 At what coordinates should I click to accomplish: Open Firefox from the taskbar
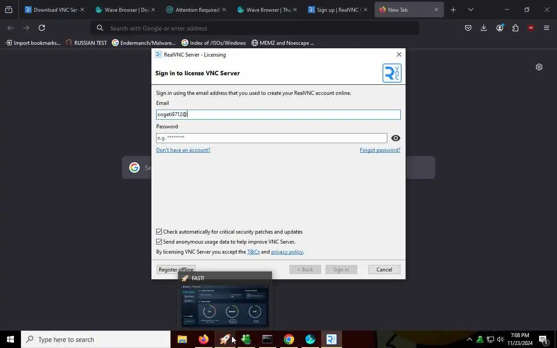[204, 339]
